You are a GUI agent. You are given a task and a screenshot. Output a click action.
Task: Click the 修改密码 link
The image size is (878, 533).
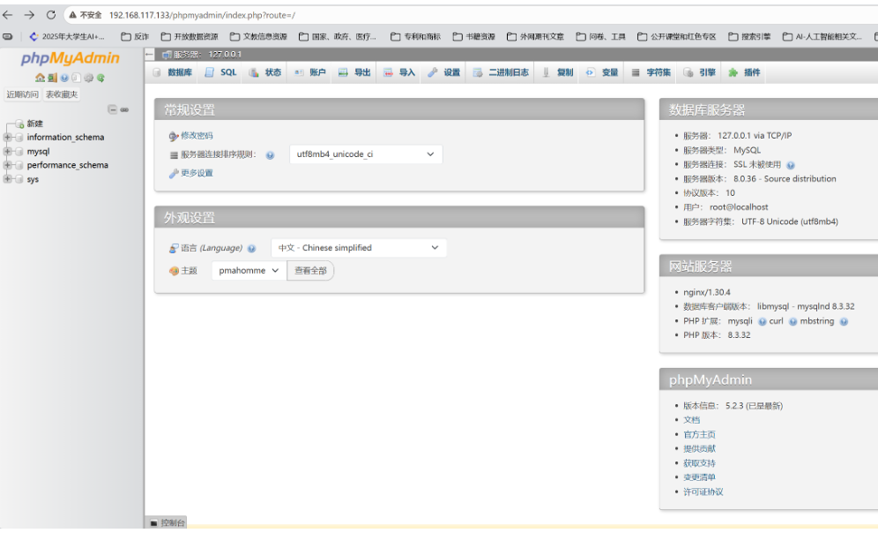pyautogui.click(x=197, y=136)
